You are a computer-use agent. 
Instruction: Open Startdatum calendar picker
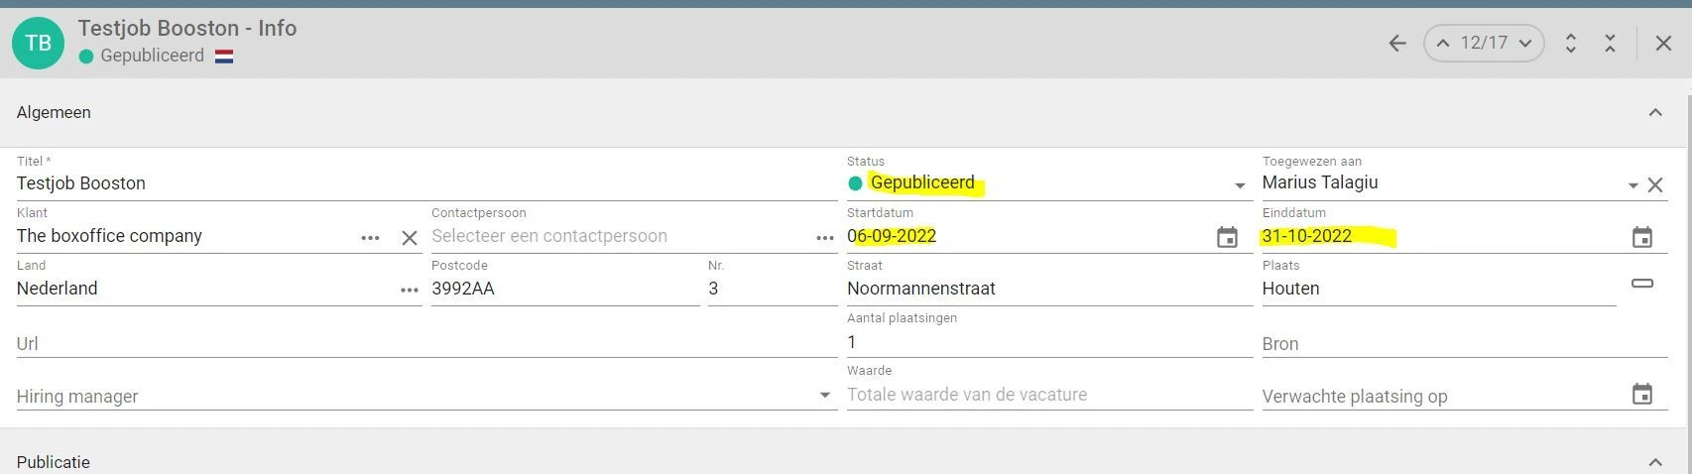1227,237
